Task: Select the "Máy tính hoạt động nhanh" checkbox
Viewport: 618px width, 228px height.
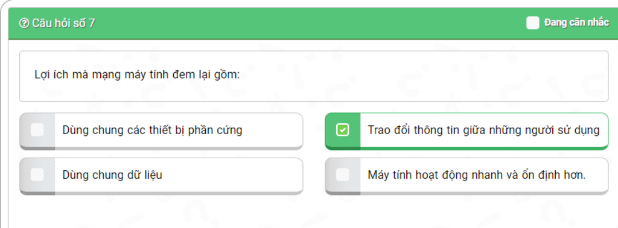Action: [x=343, y=174]
